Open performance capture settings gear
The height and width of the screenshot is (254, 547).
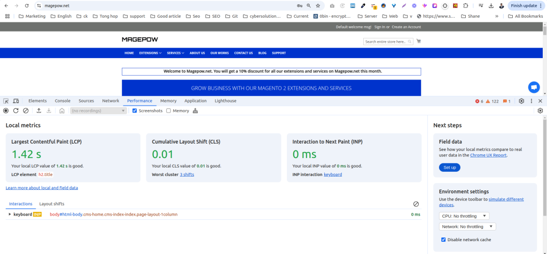pyautogui.click(x=540, y=110)
